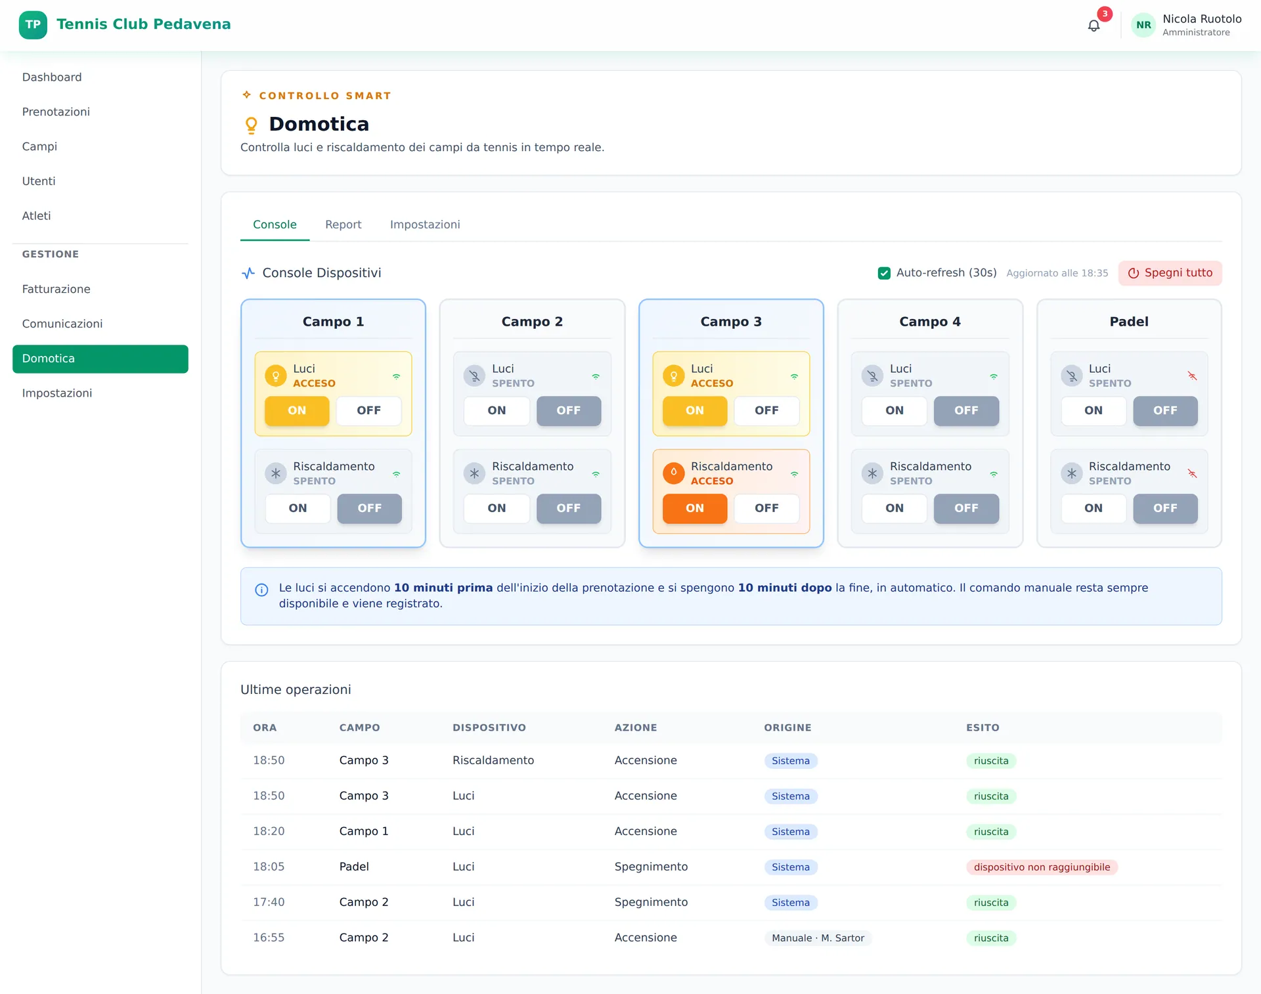Click Padel Riscaldamento snowflake icon
Viewport: 1261px width, 994px height.
[x=1071, y=473]
